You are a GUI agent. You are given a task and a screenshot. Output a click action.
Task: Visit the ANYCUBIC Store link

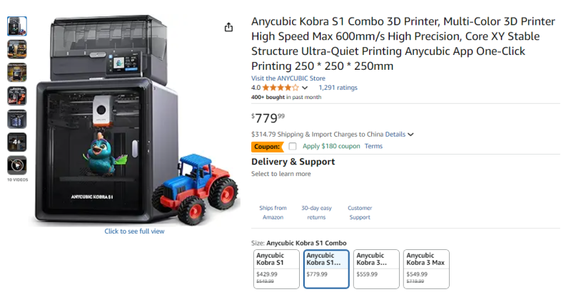click(288, 78)
